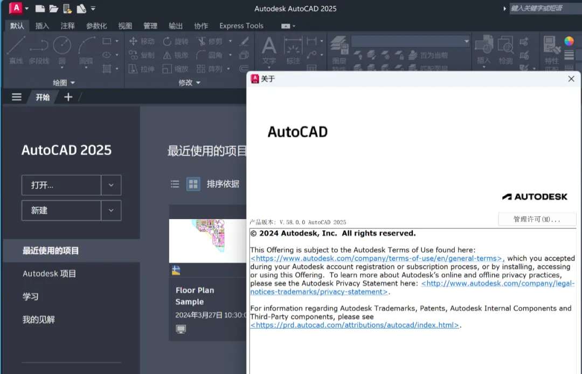Viewport: 582px width, 374px height.
Task: Select 最近使用的项目 in the Start sidebar
Action: tap(71, 251)
